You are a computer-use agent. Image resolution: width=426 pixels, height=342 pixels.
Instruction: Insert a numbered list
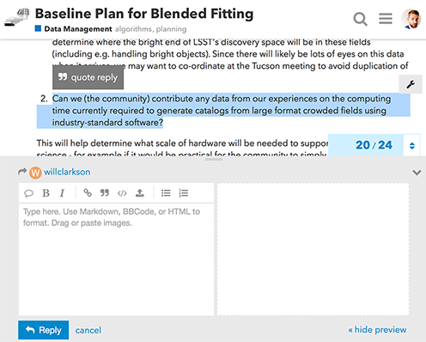coord(183,193)
